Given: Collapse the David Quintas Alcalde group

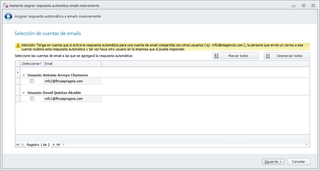Looking at the screenshot, I should pos(24,93).
